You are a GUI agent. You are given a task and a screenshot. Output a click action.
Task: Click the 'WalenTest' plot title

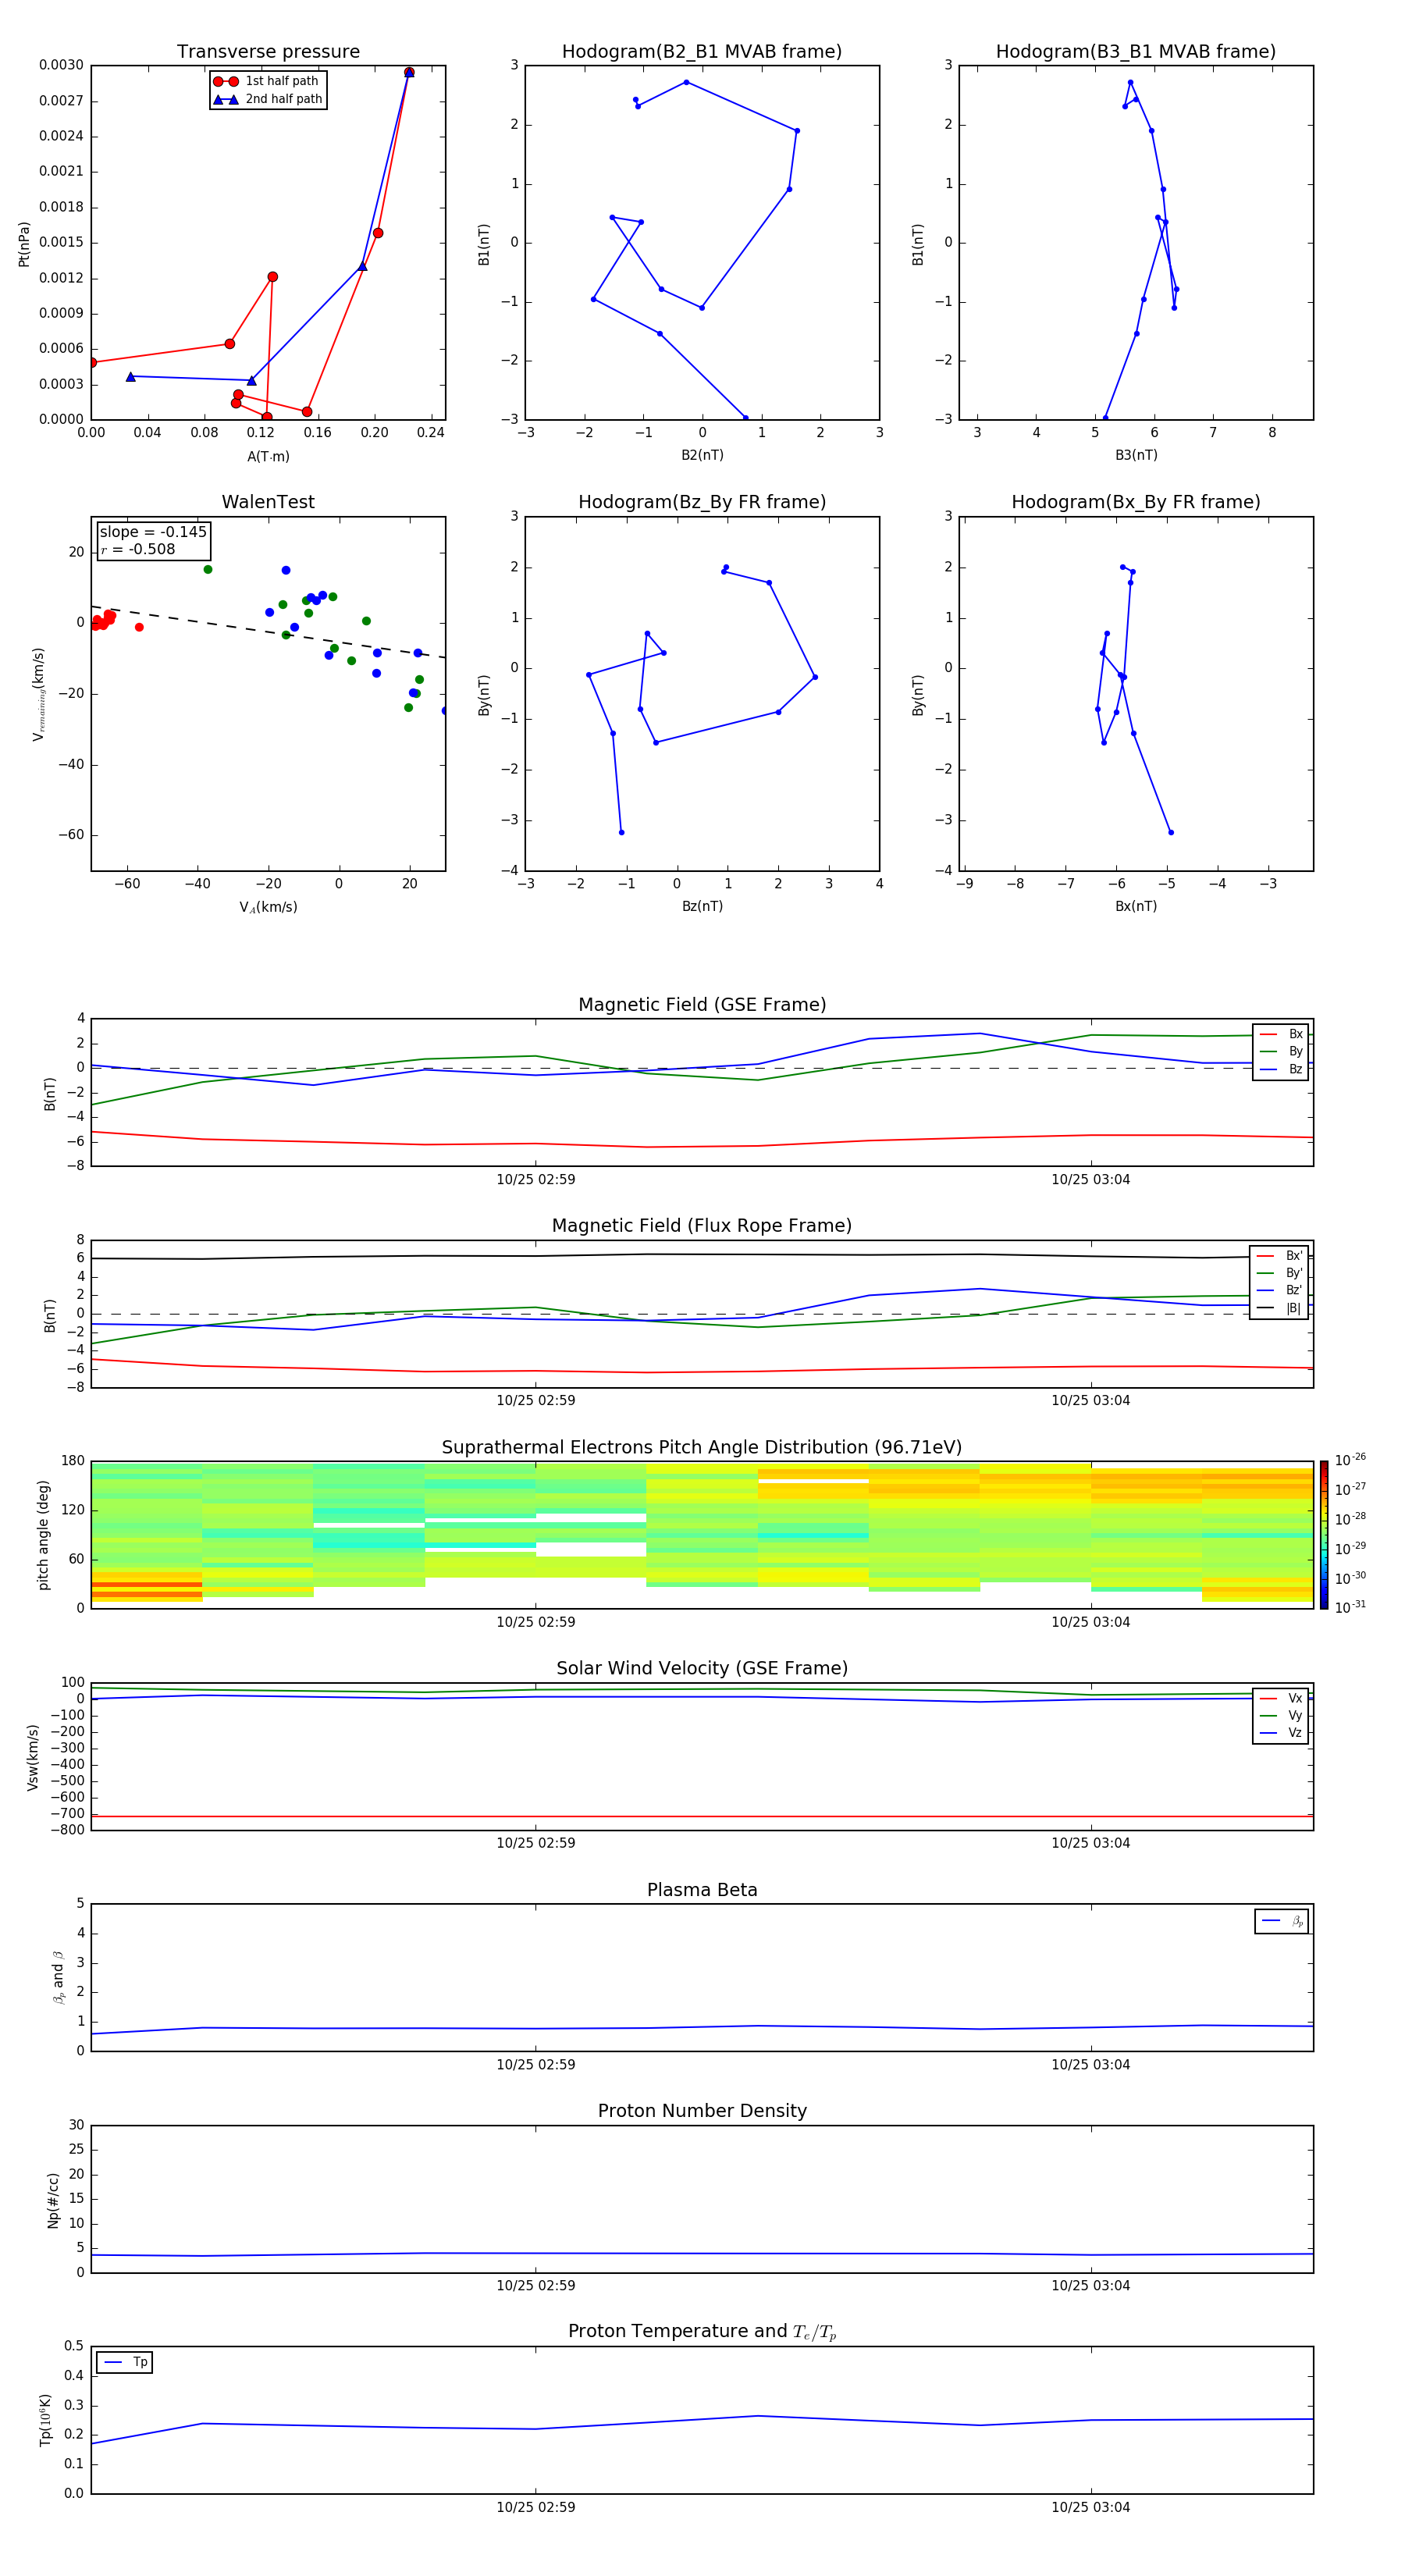coord(268,502)
